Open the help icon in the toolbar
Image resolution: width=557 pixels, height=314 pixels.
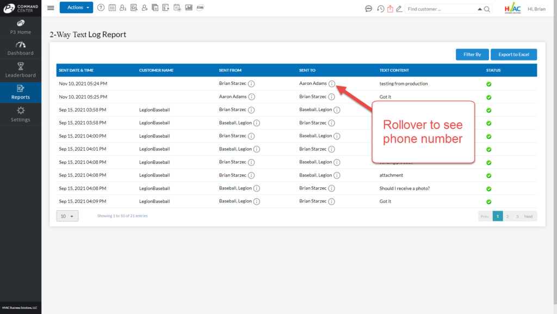tap(101, 7)
